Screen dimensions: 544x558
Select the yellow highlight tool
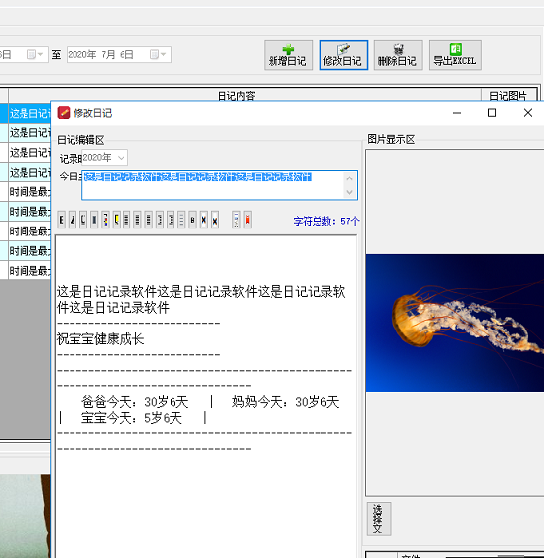(x=117, y=220)
